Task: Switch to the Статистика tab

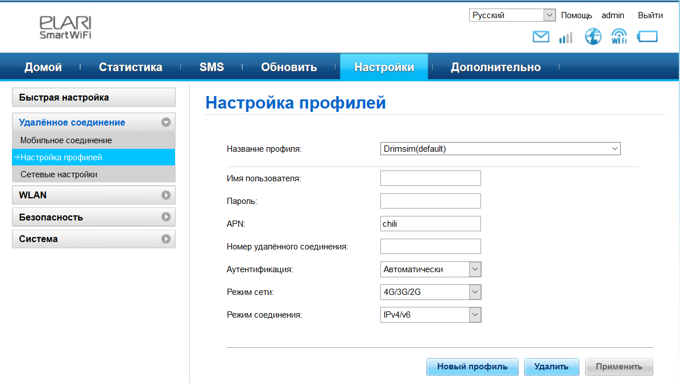Action: (131, 67)
